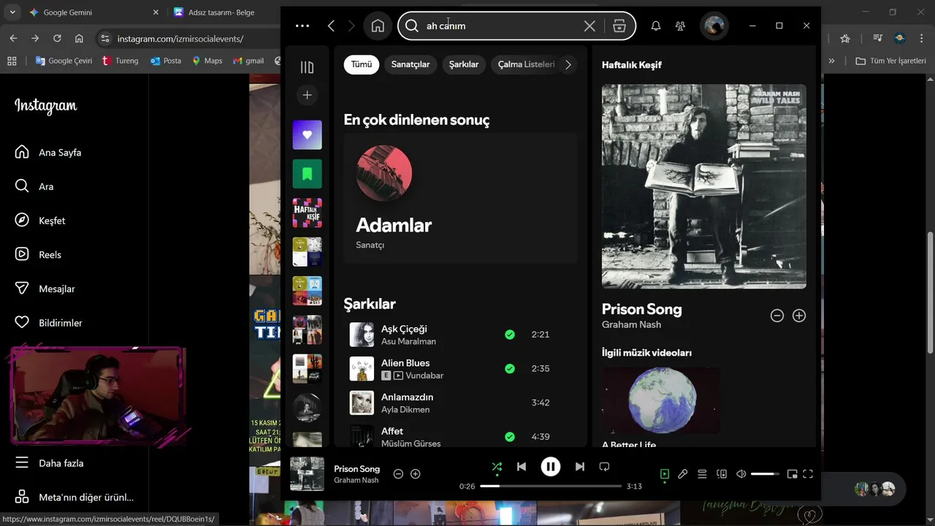
Task: Select the Tümü filter chip
Action: pos(362,64)
